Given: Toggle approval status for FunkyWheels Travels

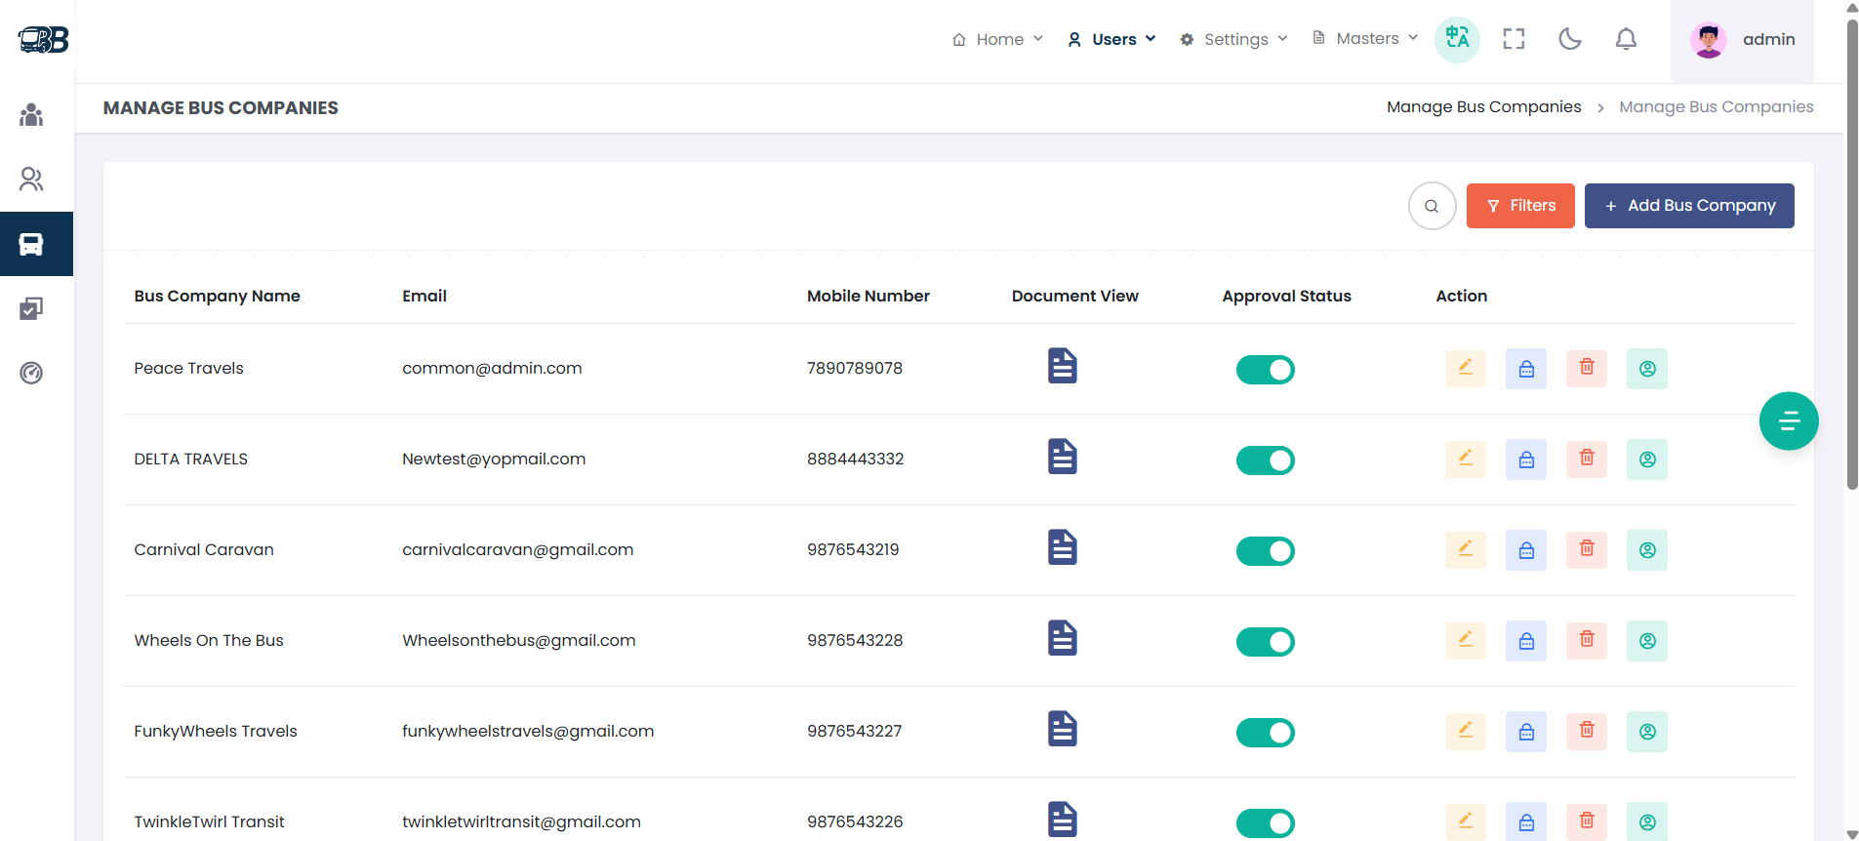Looking at the screenshot, I should pyautogui.click(x=1265, y=733).
